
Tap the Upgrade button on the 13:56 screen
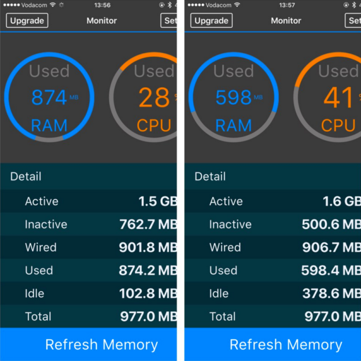[x=27, y=21]
